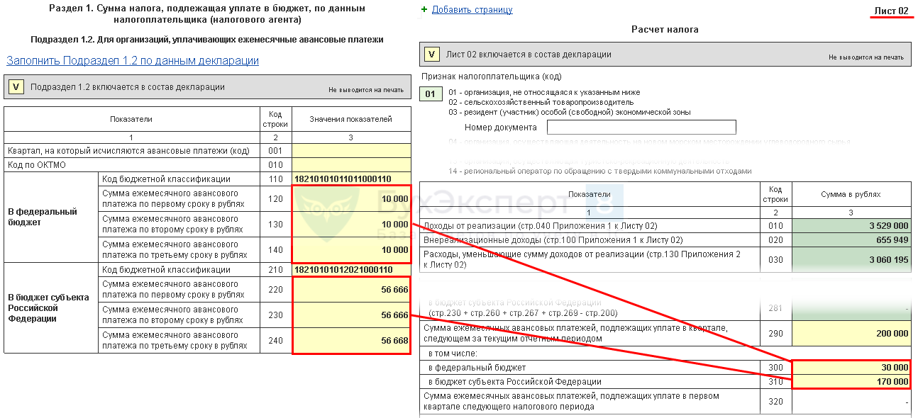Click the 56 666 value in row 220
Image resolution: width=918 pixels, height=418 pixels.
(351, 290)
